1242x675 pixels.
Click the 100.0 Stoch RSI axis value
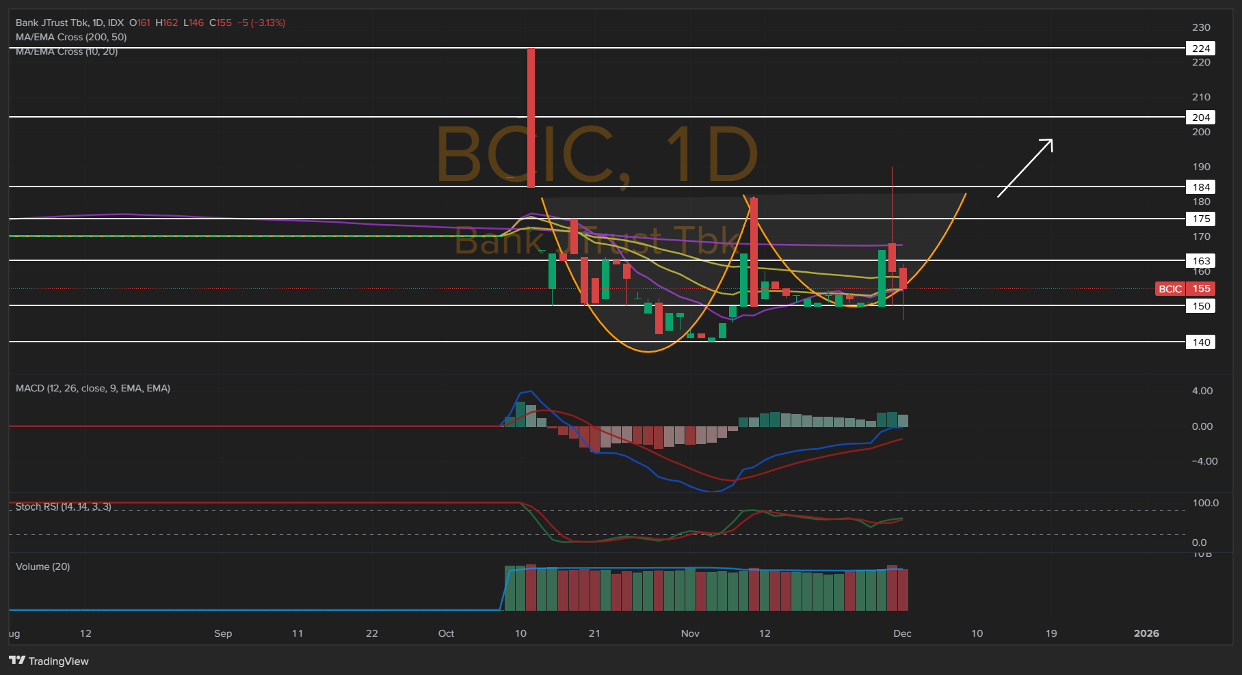[1205, 503]
